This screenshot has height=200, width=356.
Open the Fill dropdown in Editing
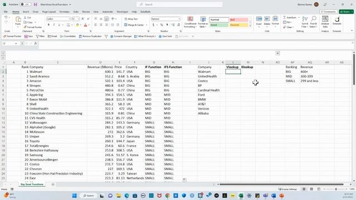point(287,22)
